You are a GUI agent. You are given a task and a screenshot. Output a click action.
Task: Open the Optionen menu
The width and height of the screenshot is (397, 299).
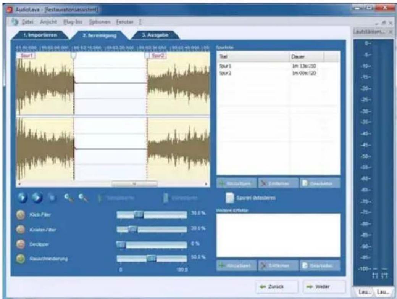click(100, 22)
